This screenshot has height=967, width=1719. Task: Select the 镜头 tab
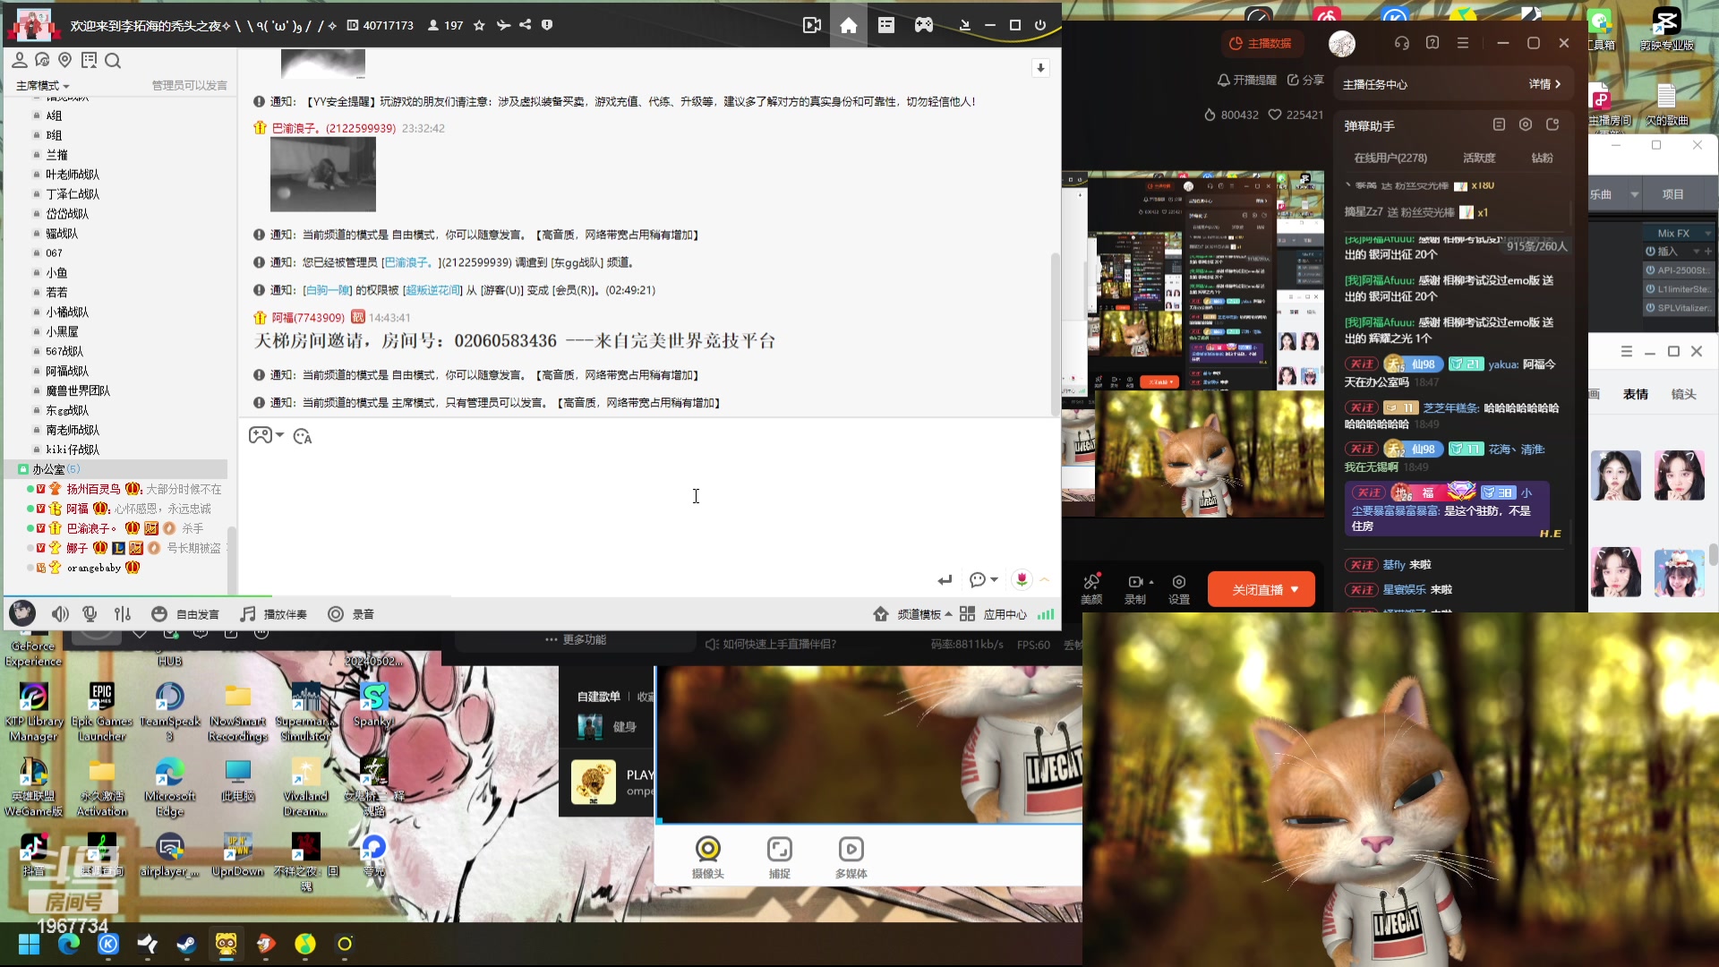click(x=1684, y=394)
